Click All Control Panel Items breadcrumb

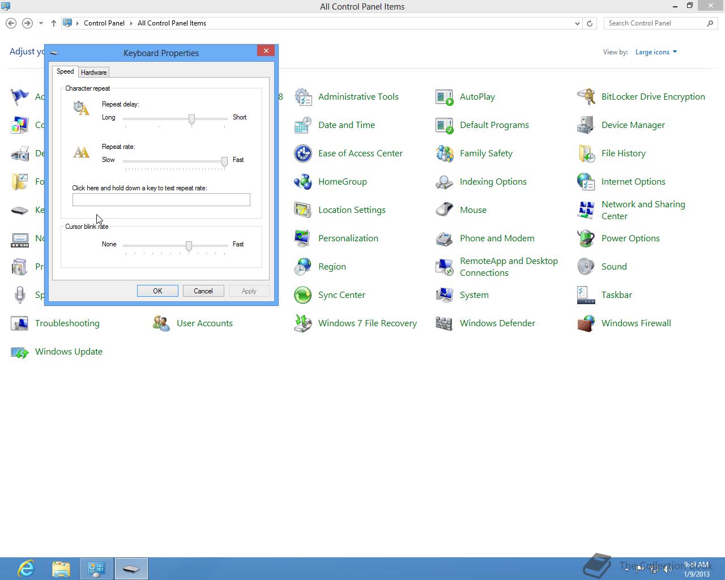click(172, 23)
